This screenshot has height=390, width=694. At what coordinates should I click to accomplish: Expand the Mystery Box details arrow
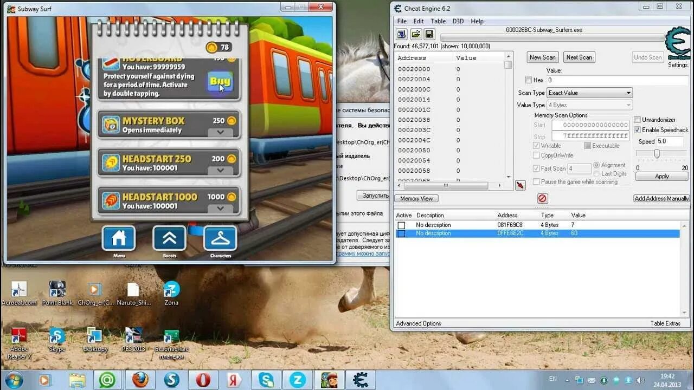point(220,132)
